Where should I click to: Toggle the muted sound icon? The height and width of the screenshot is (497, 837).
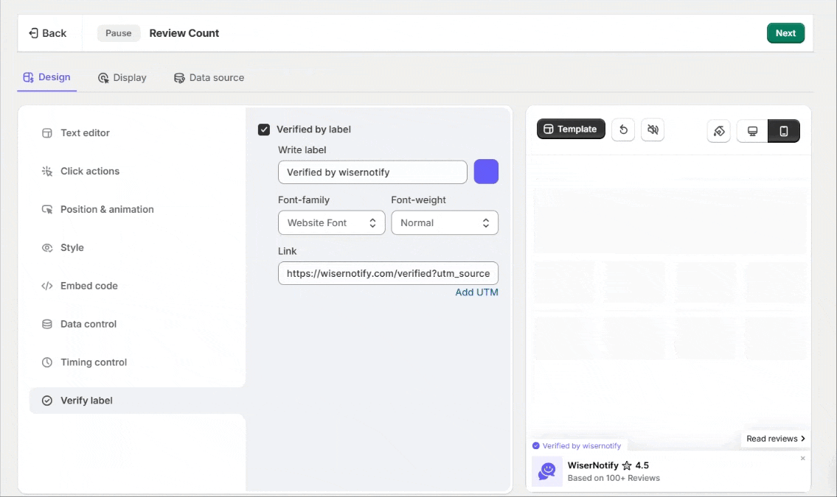pyautogui.click(x=653, y=130)
